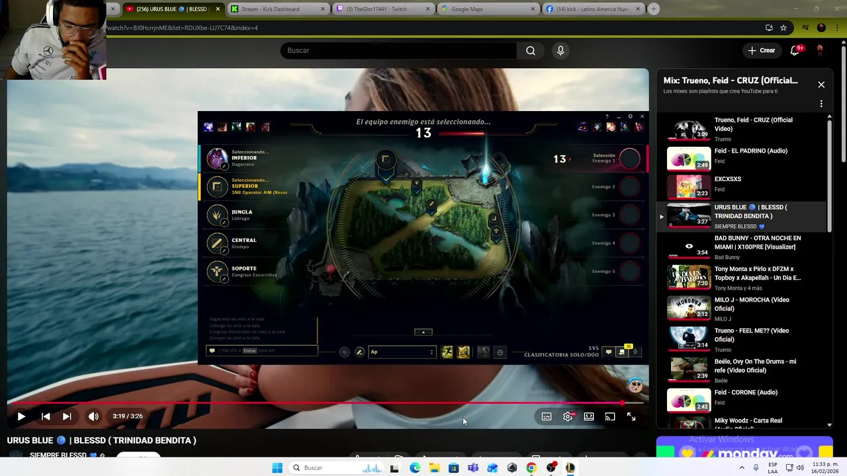Open the League client settings gear

[x=630, y=116]
